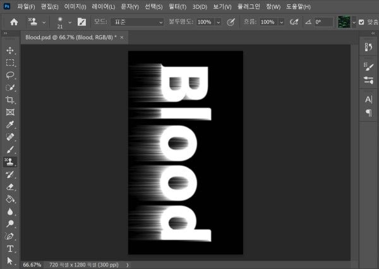
Task: Select the Move tool
Action: point(10,51)
